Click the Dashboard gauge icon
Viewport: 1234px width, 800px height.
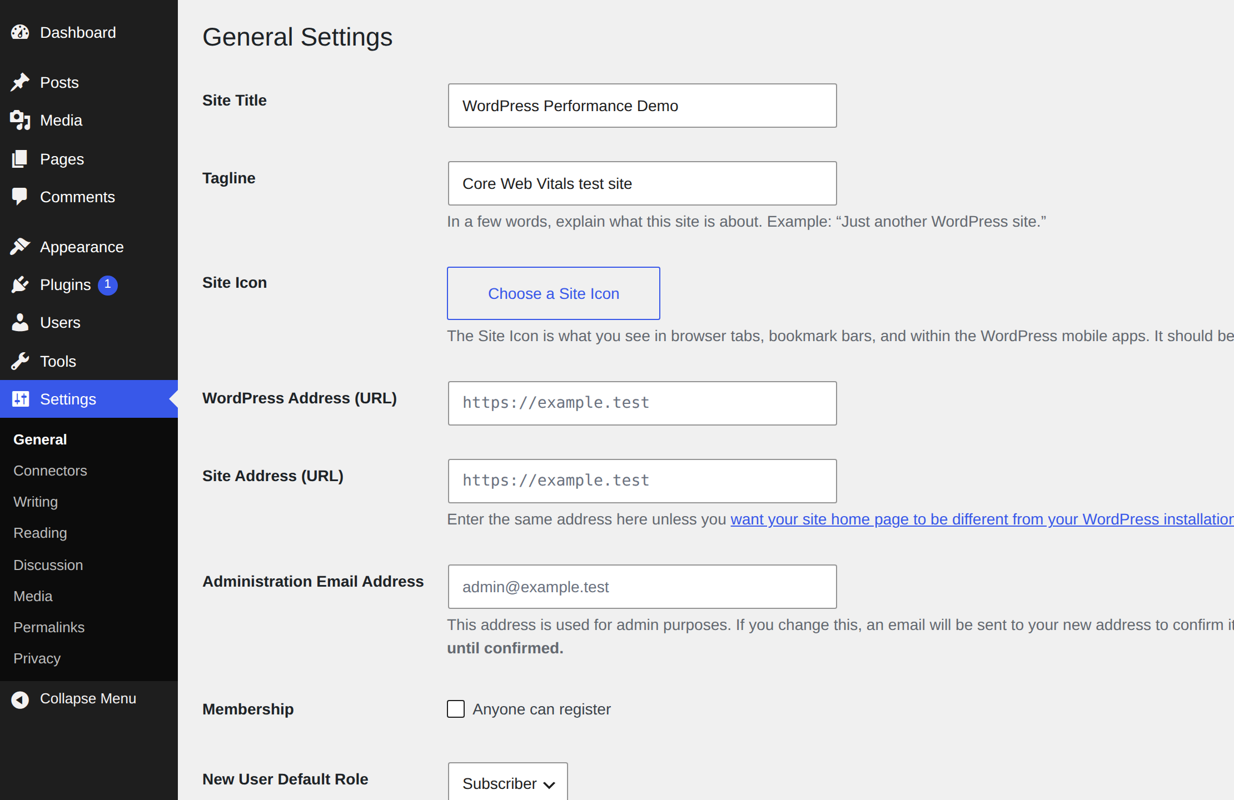[x=20, y=33]
